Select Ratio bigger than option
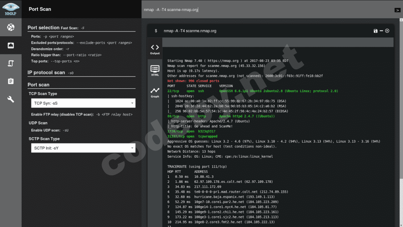The width and height of the screenshot is (403, 227). tap(66, 55)
